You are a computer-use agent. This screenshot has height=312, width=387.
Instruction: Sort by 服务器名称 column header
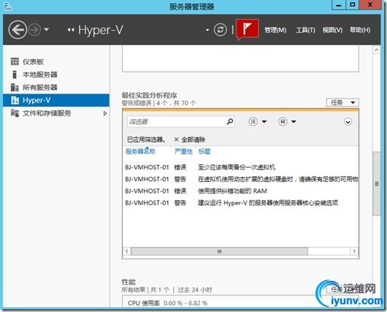(x=140, y=151)
